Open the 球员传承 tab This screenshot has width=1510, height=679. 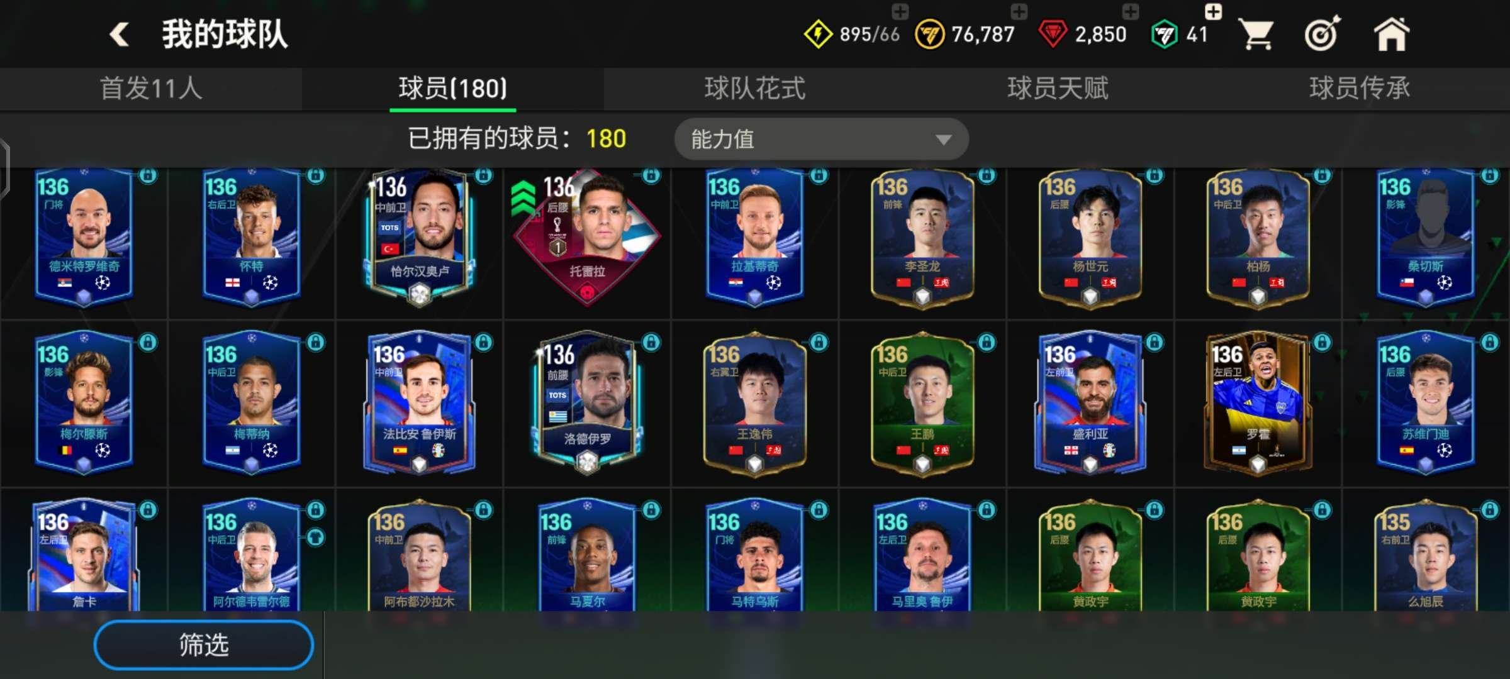tap(1359, 89)
